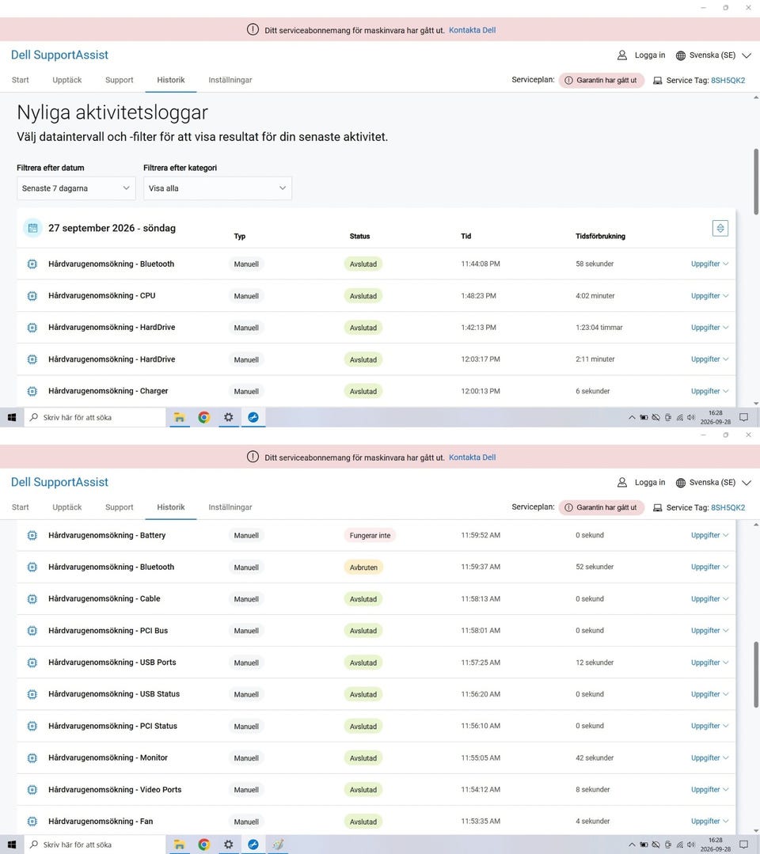Click the USB Ports scan chip icon

pos(32,662)
